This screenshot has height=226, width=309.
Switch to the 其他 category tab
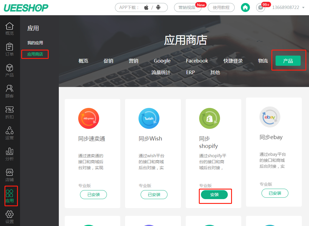[215, 72]
